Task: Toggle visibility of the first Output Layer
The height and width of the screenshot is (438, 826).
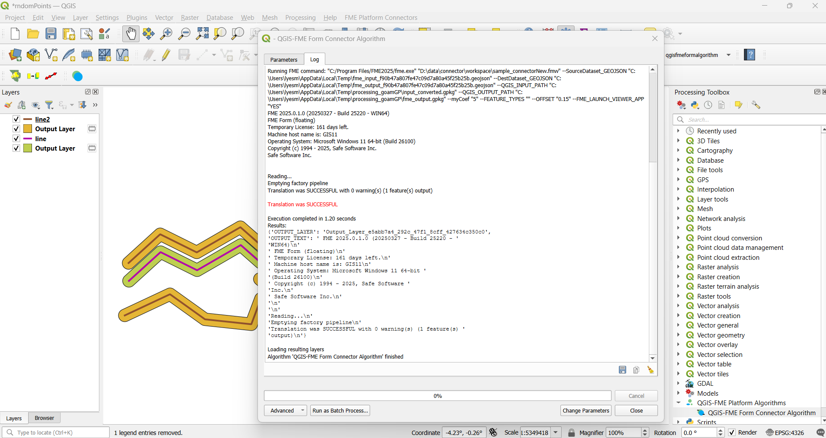Action: (x=16, y=129)
